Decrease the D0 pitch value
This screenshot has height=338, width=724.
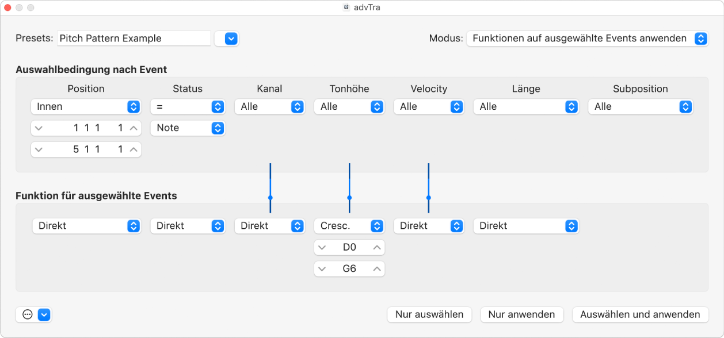point(322,248)
